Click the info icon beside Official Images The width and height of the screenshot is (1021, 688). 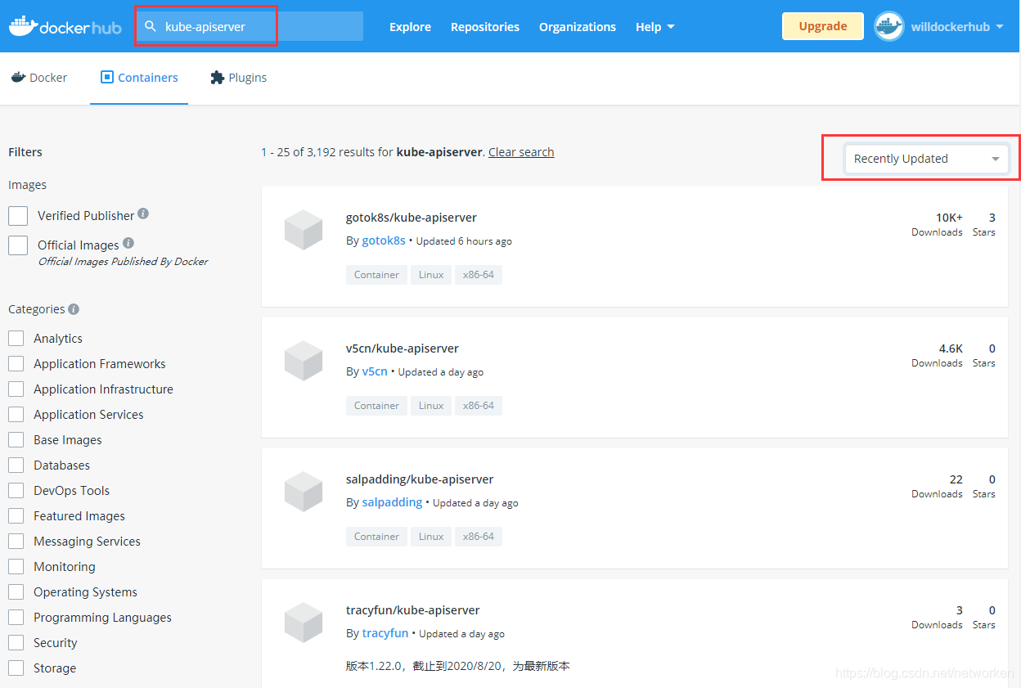click(128, 243)
